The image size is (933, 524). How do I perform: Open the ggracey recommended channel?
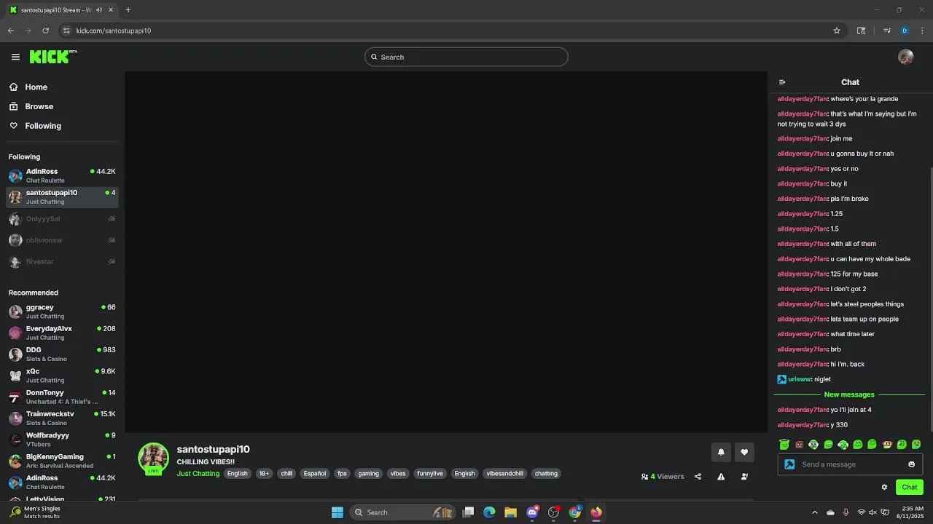click(x=62, y=311)
